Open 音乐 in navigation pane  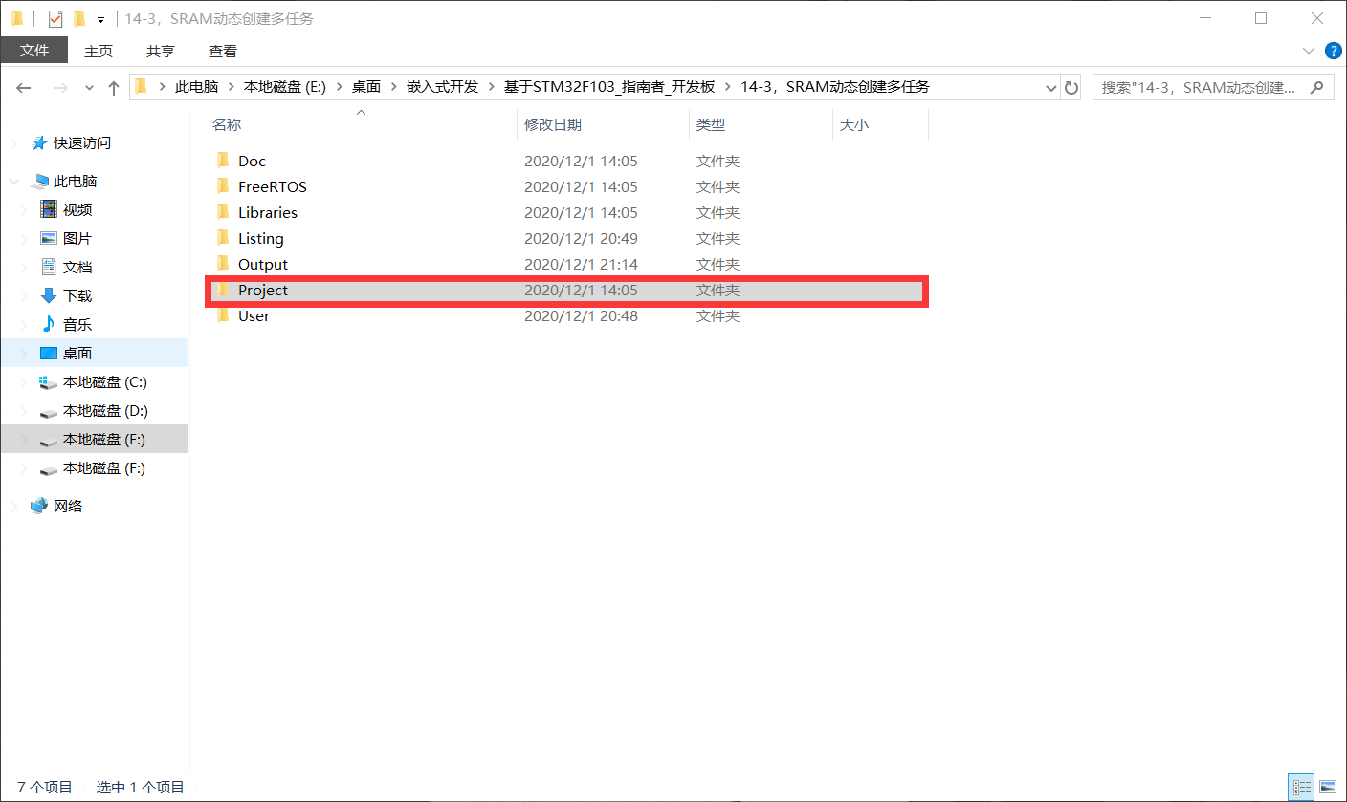77,324
